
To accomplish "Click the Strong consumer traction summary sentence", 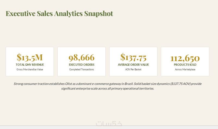I will (x=73, y=84).
